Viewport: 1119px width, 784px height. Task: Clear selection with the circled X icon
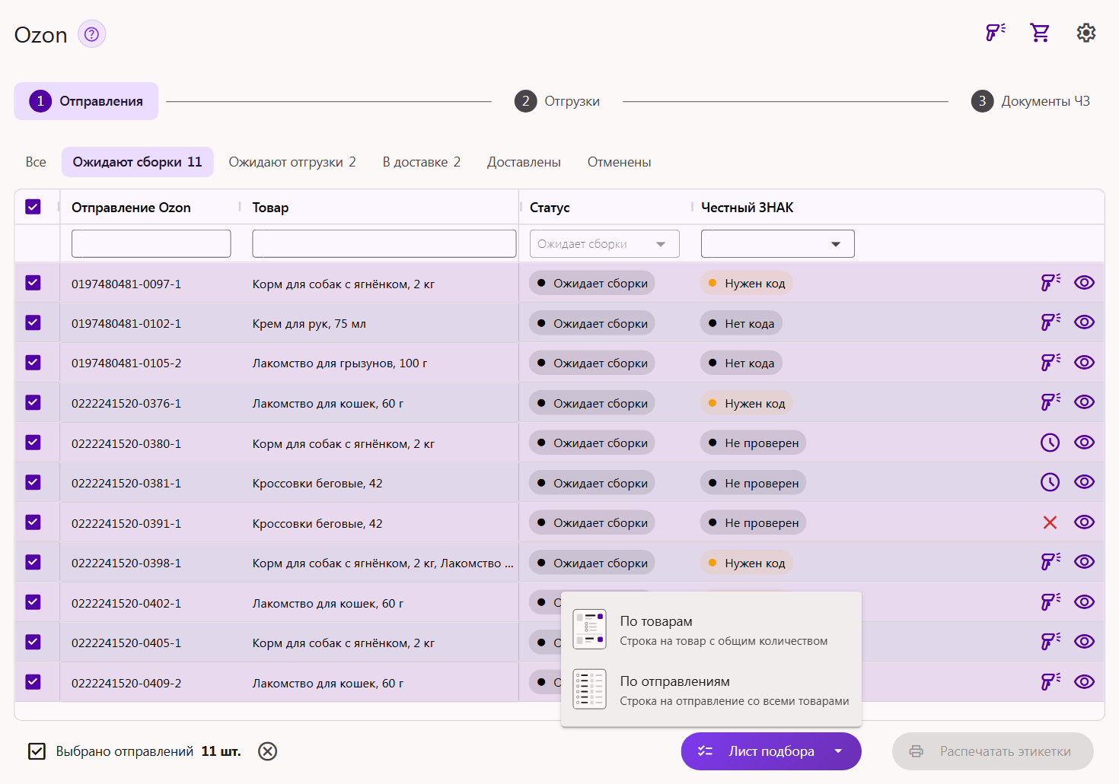coord(267,751)
